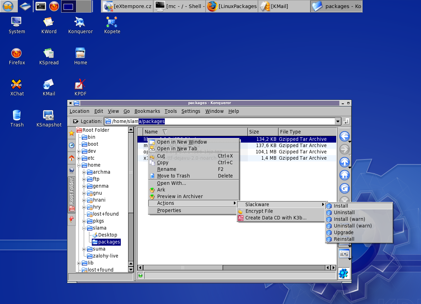Open the Bookmarks menu
This screenshot has height=304, width=421.
coord(147,111)
